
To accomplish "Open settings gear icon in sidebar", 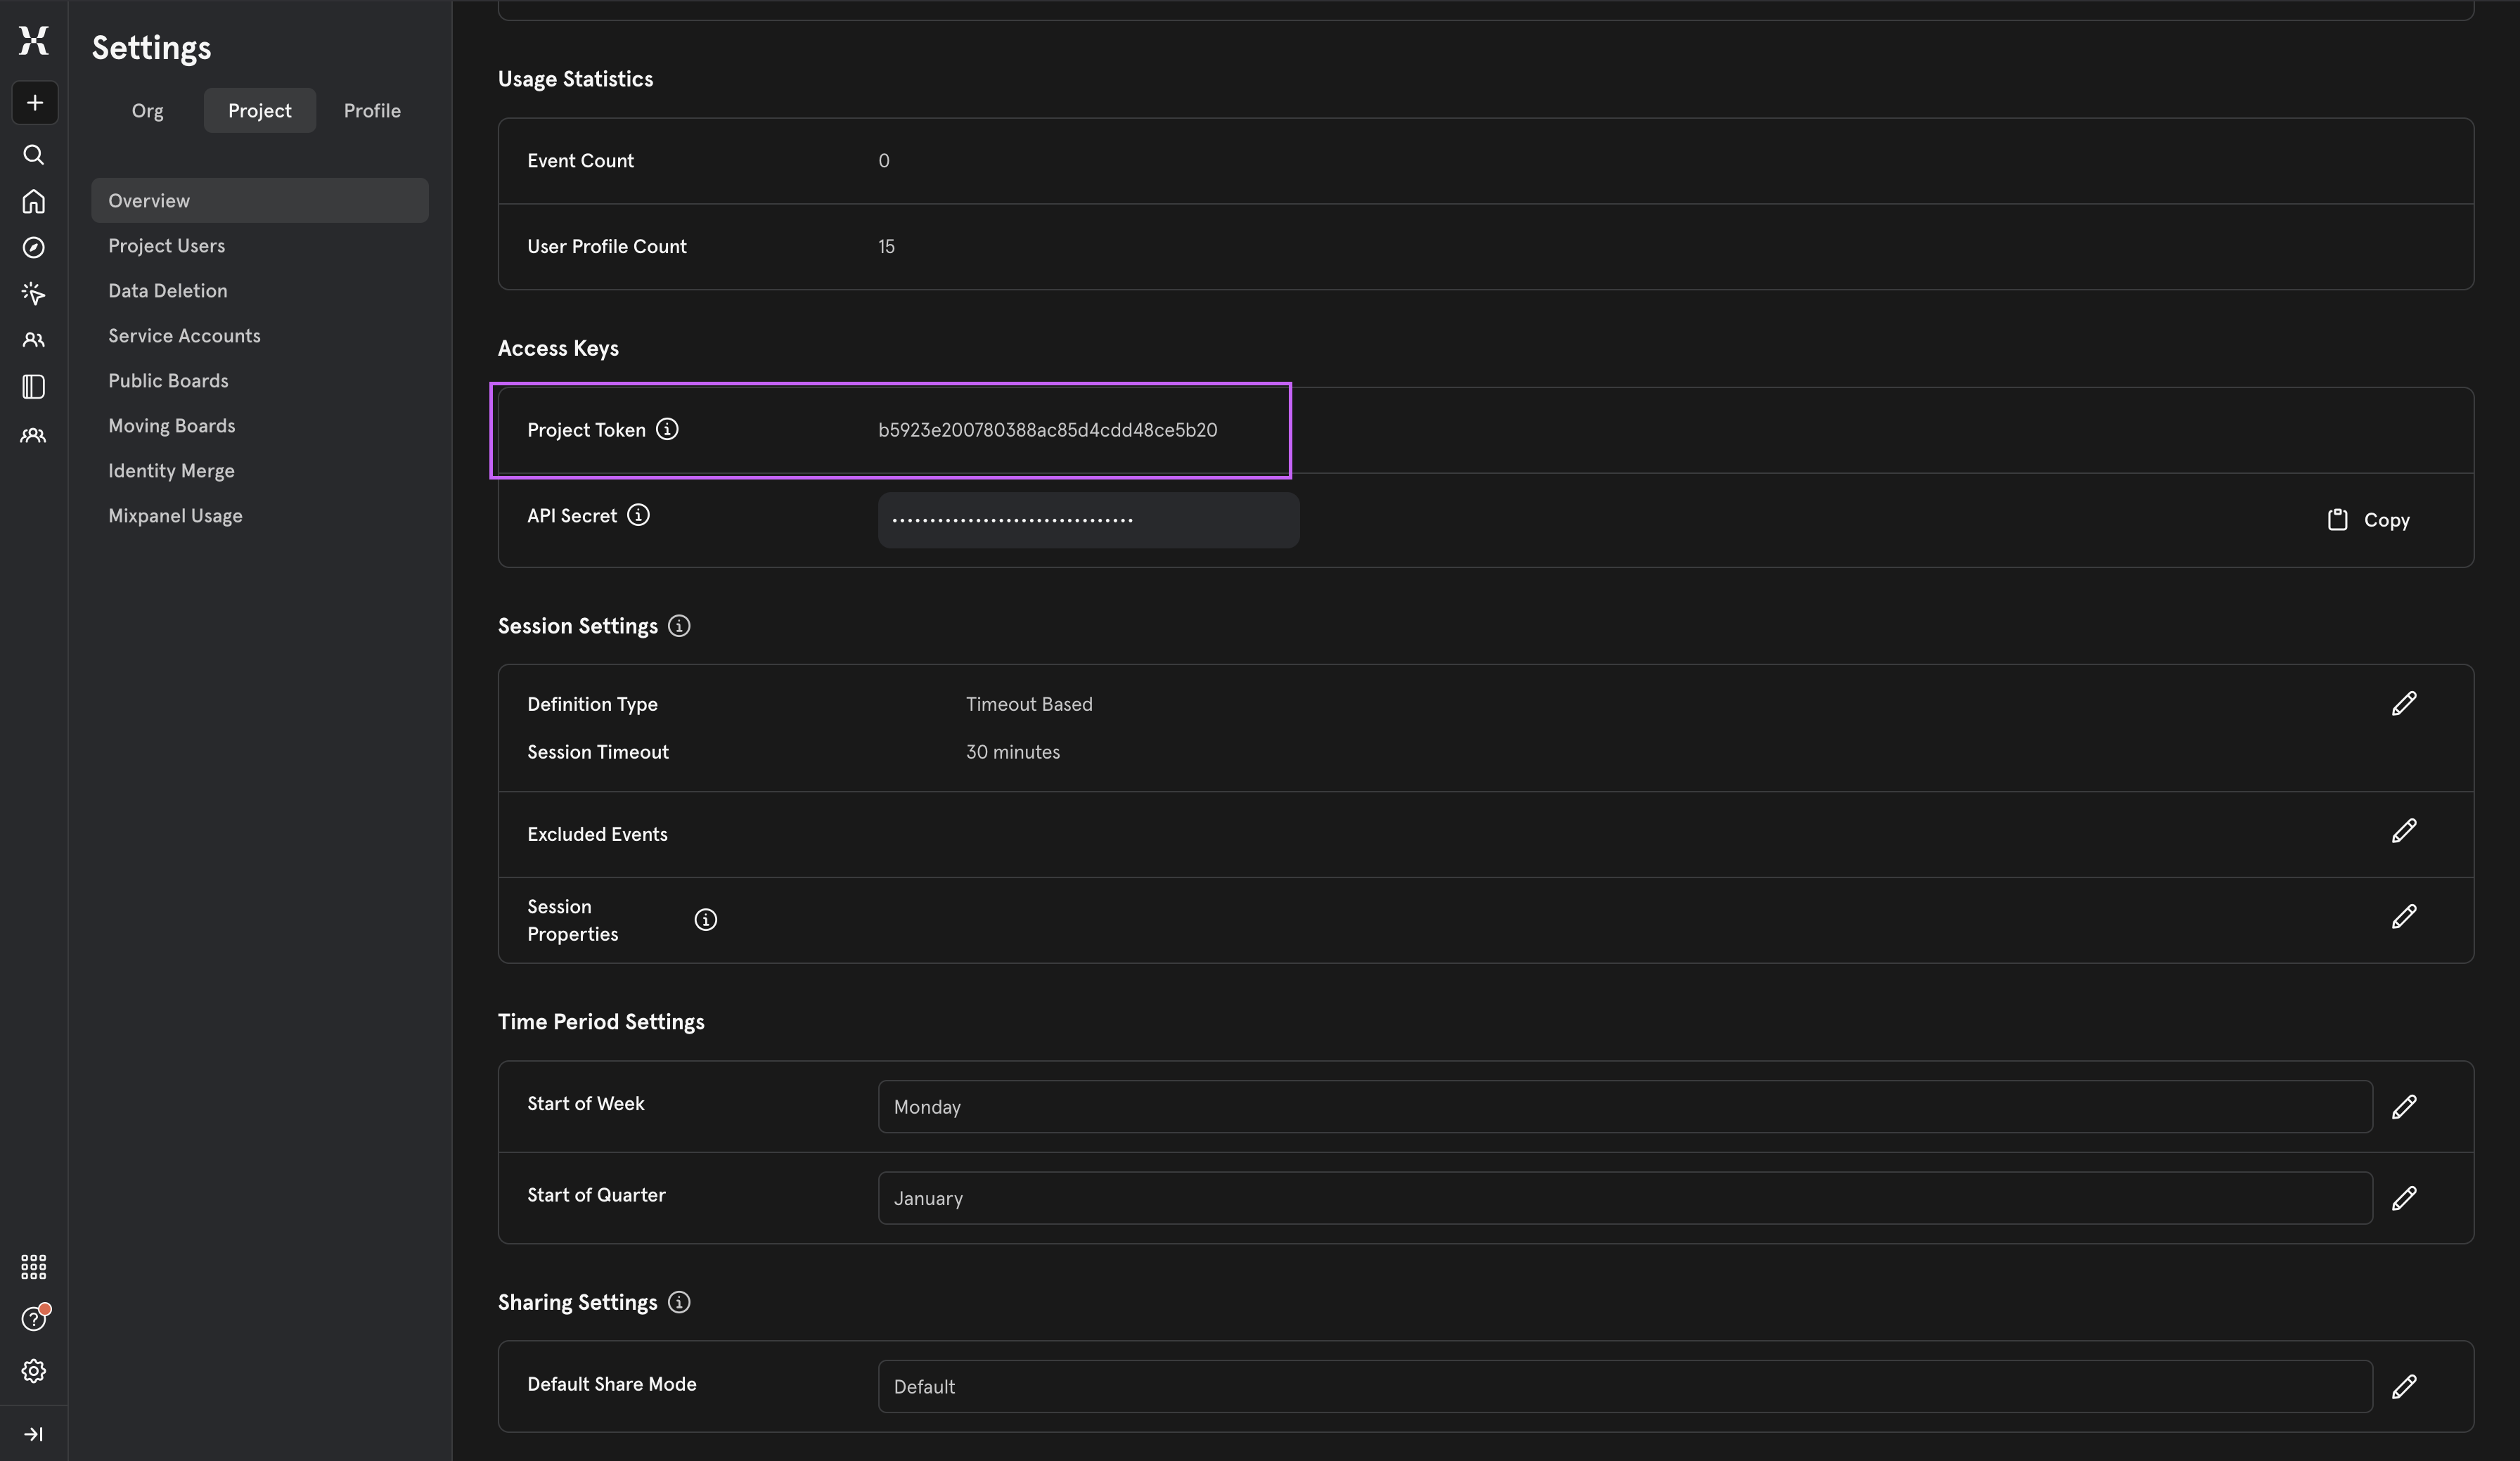I will coord(34,1371).
